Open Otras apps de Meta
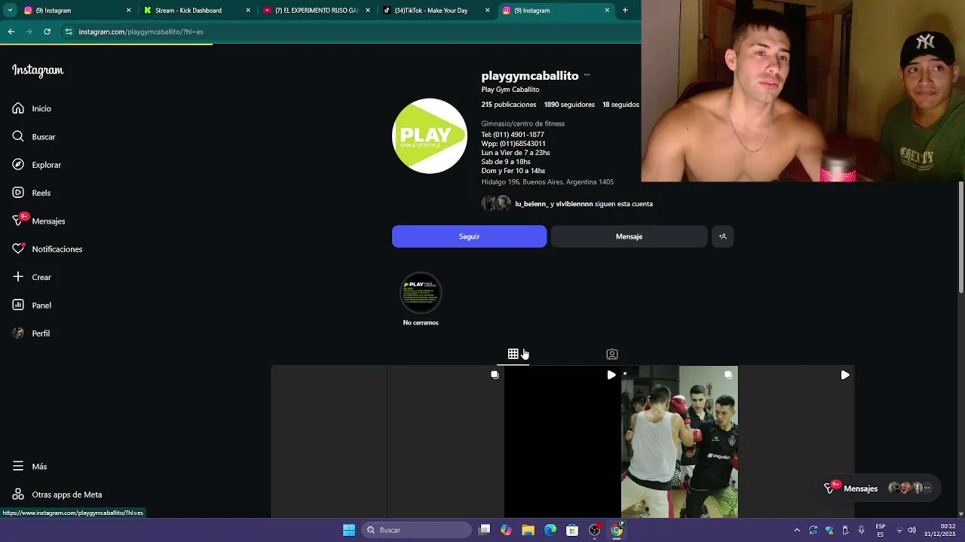This screenshot has height=542, width=965. 57,495
